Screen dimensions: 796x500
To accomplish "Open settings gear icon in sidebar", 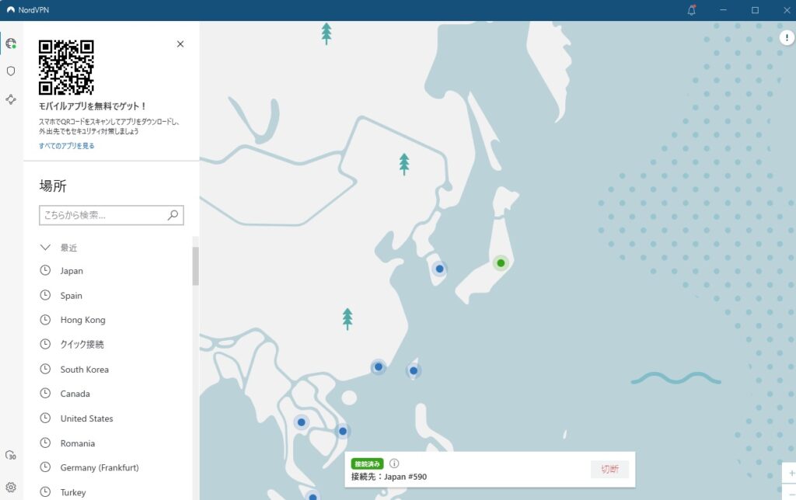I will (x=11, y=488).
